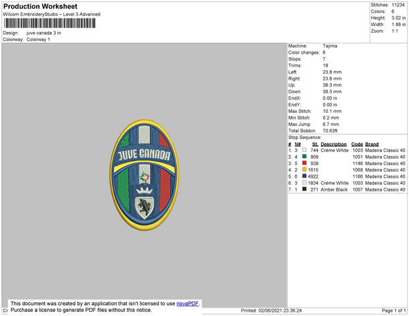Select thread code '1146'

tap(358, 163)
